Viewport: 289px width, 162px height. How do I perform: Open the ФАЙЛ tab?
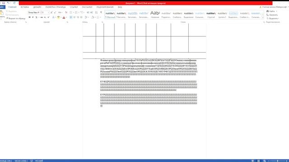tap(2, 7)
